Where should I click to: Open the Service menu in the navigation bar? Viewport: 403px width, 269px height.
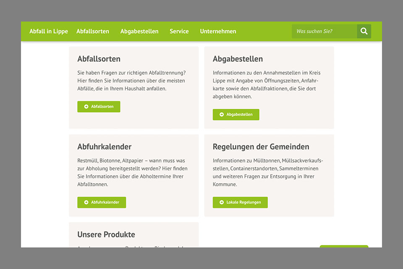(179, 31)
